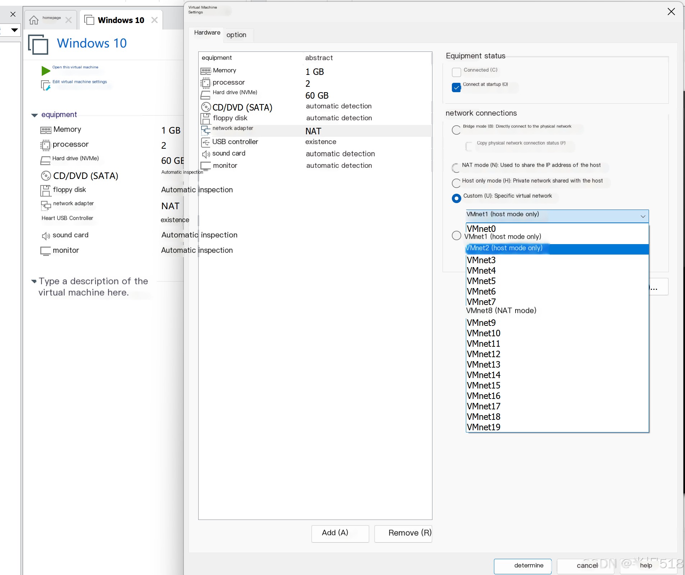Screen dimensions: 685x575
Task: Choose VMnet14 from dropdown list
Action: coord(557,375)
